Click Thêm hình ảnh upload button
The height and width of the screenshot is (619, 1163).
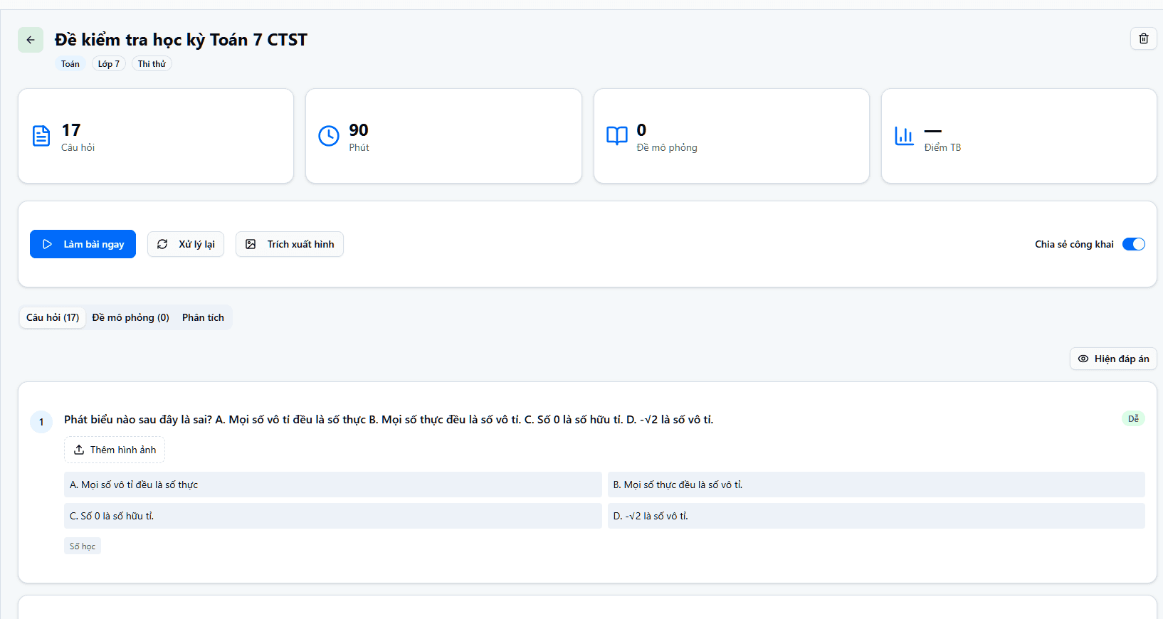click(115, 450)
